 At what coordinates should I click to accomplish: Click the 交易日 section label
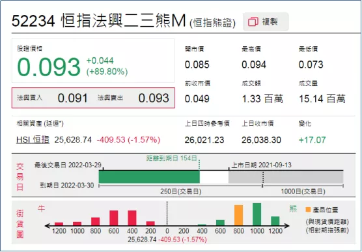(20, 176)
